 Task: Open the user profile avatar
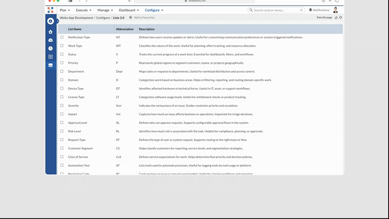coord(336,10)
